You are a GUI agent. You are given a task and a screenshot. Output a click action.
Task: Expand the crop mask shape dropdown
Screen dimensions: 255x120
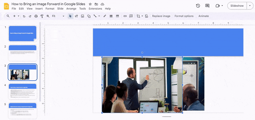click(x=142, y=16)
